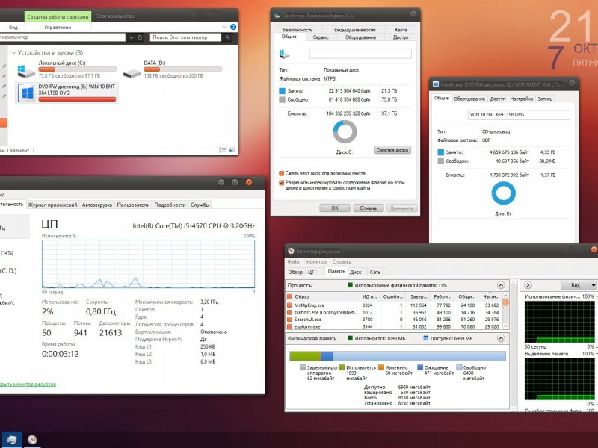Image resolution: width=598 pixels, height=448 pixels.
Task: Switch to Сервис tab in C: properties
Action: tap(321, 37)
